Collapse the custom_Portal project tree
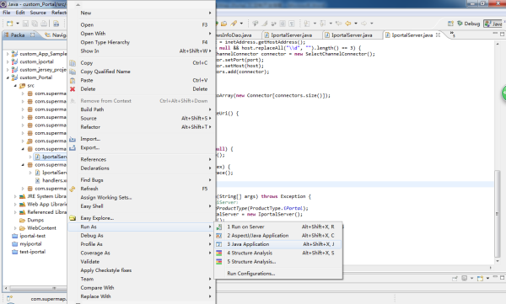The image size is (506, 304). click(x=8, y=77)
